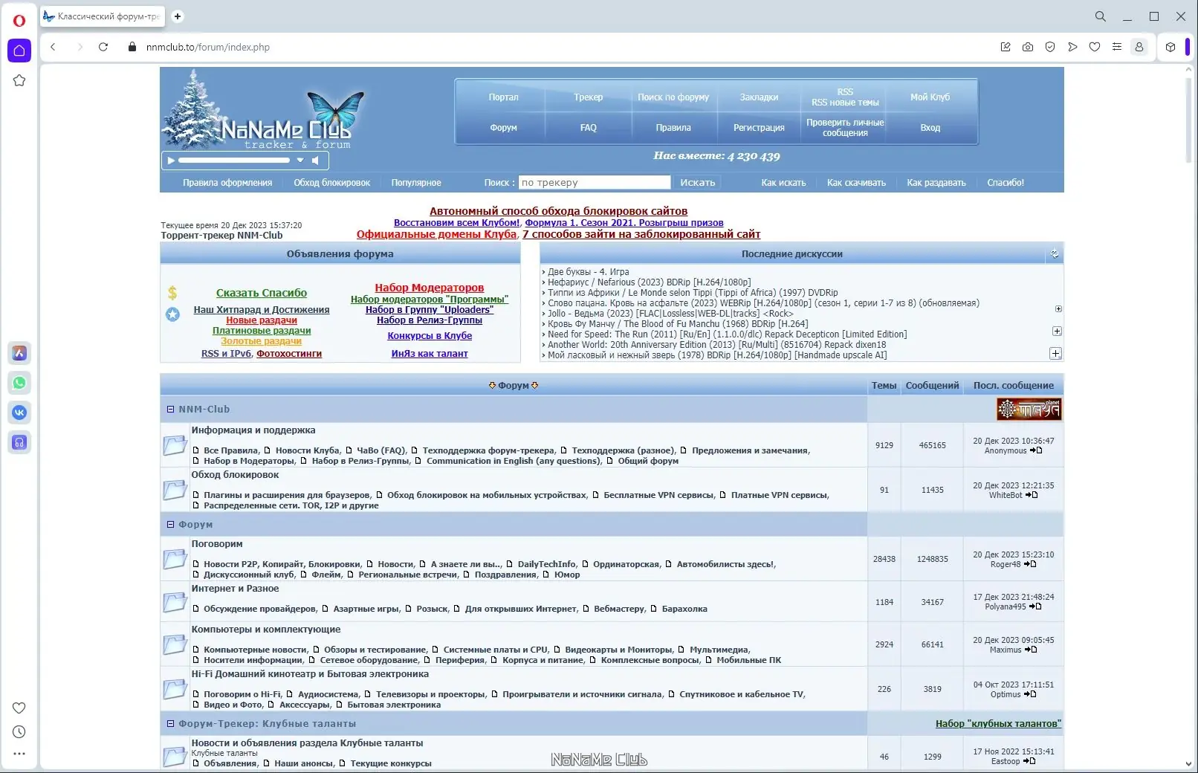The image size is (1198, 773).
Task: Open the sidebar headphones player icon
Action: (x=19, y=442)
